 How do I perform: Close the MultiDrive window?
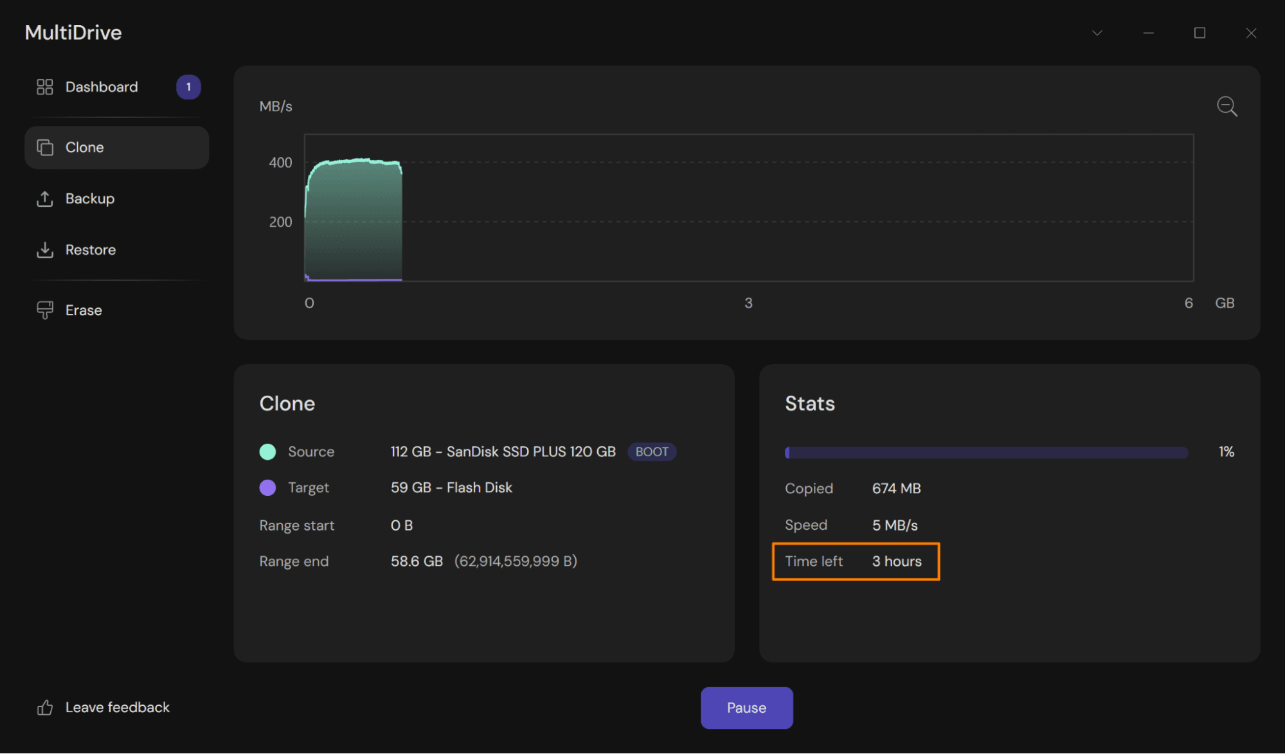1251,33
